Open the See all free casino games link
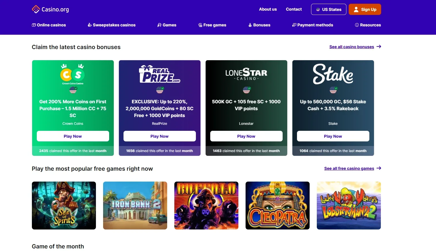The image size is (436, 251). tap(349, 168)
